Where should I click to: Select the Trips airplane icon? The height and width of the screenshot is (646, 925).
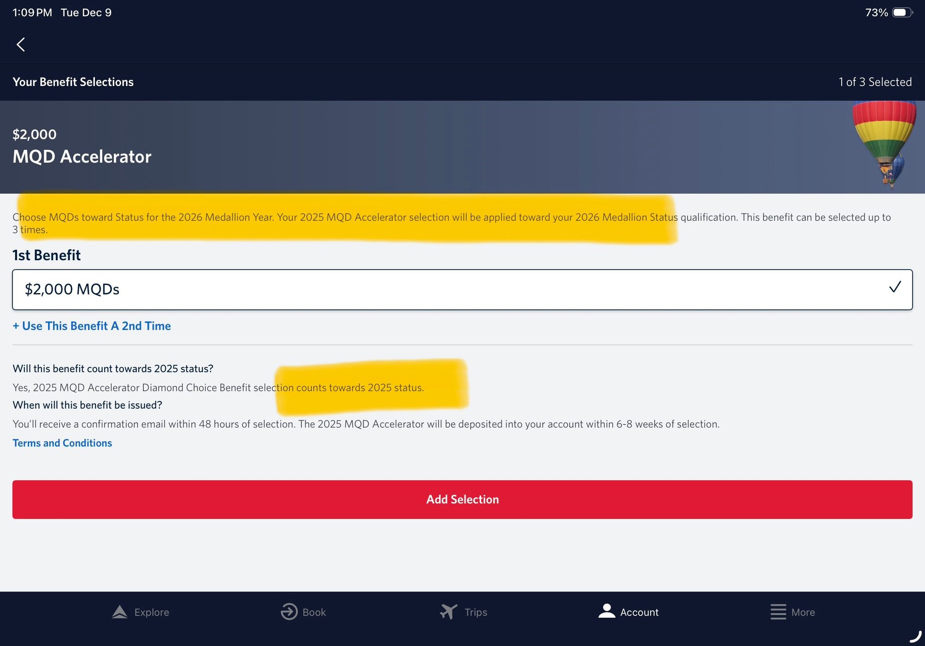(x=447, y=611)
